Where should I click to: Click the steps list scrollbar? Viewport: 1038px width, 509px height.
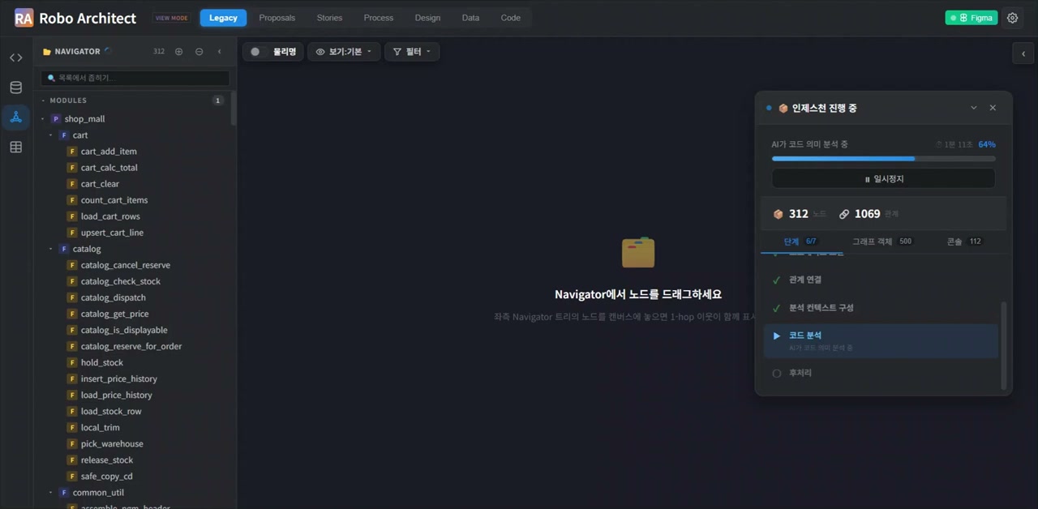[x=1004, y=345]
